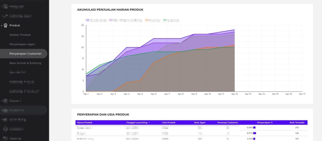The width and height of the screenshot is (322, 141).
Task: Click the Apr 12 chart endpoint
Action: [235, 30]
